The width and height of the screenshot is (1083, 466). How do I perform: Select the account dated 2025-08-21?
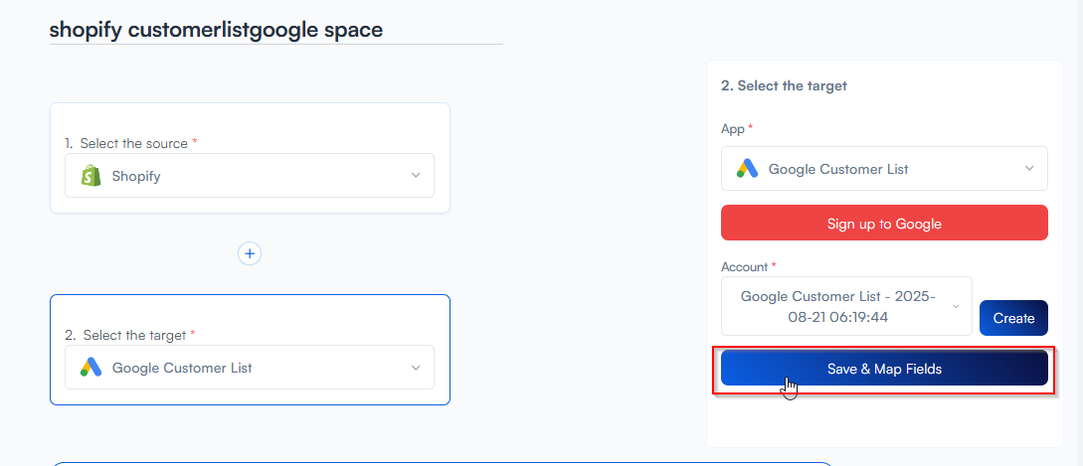pyautogui.click(x=837, y=306)
